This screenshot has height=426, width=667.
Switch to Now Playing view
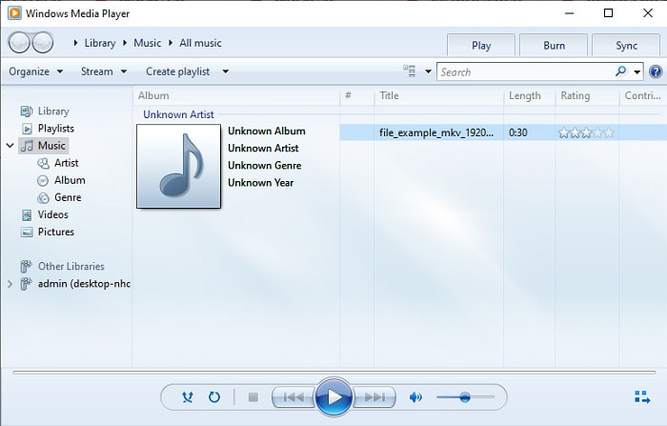(642, 397)
